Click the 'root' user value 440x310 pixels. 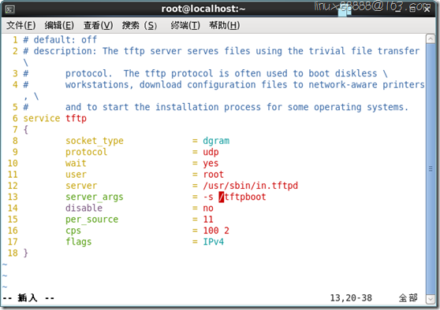coord(214,175)
